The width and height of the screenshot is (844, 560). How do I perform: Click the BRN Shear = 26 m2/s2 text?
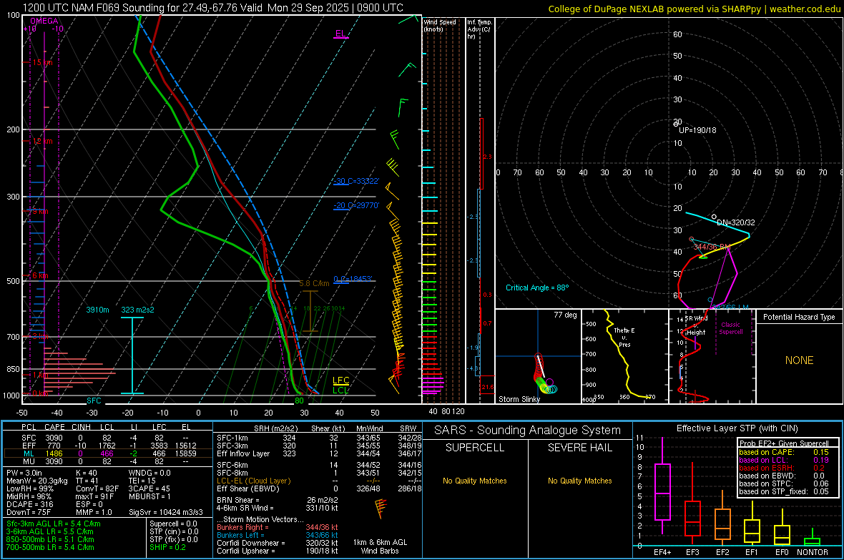coord(278,500)
